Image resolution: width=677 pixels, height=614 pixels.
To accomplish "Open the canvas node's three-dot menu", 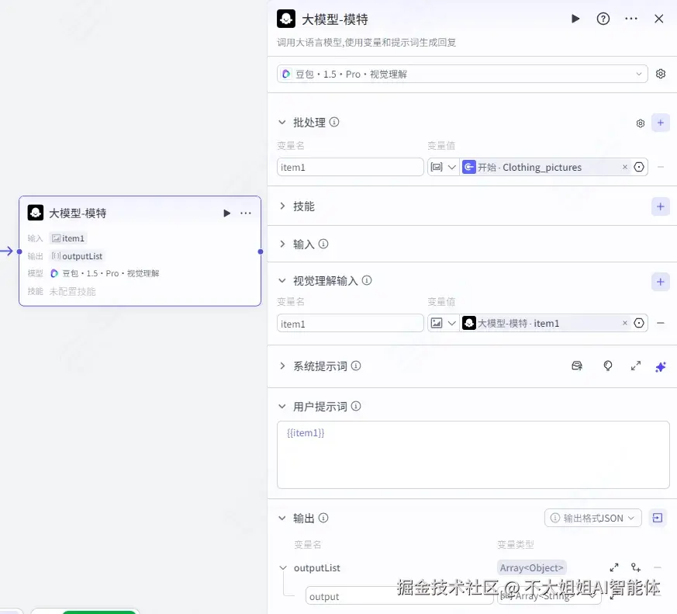I will click(246, 213).
